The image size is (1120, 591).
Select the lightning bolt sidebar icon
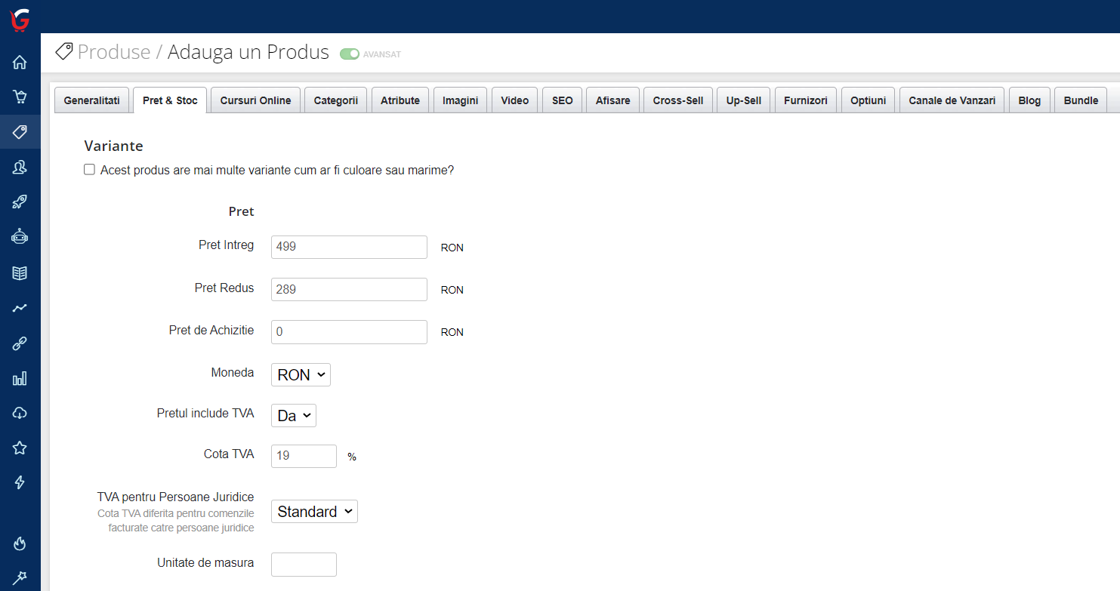[20, 482]
